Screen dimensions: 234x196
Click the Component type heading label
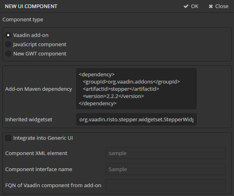click(x=23, y=20)
